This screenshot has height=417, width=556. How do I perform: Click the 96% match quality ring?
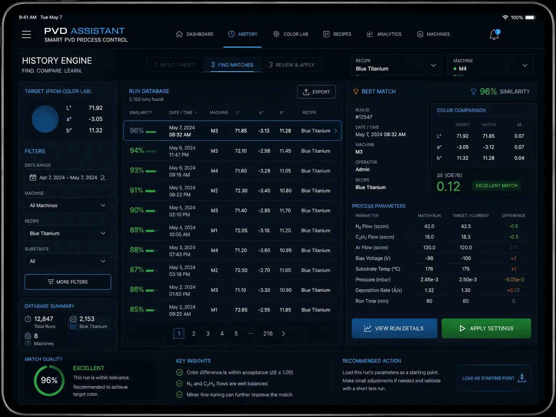coord(49,381)
